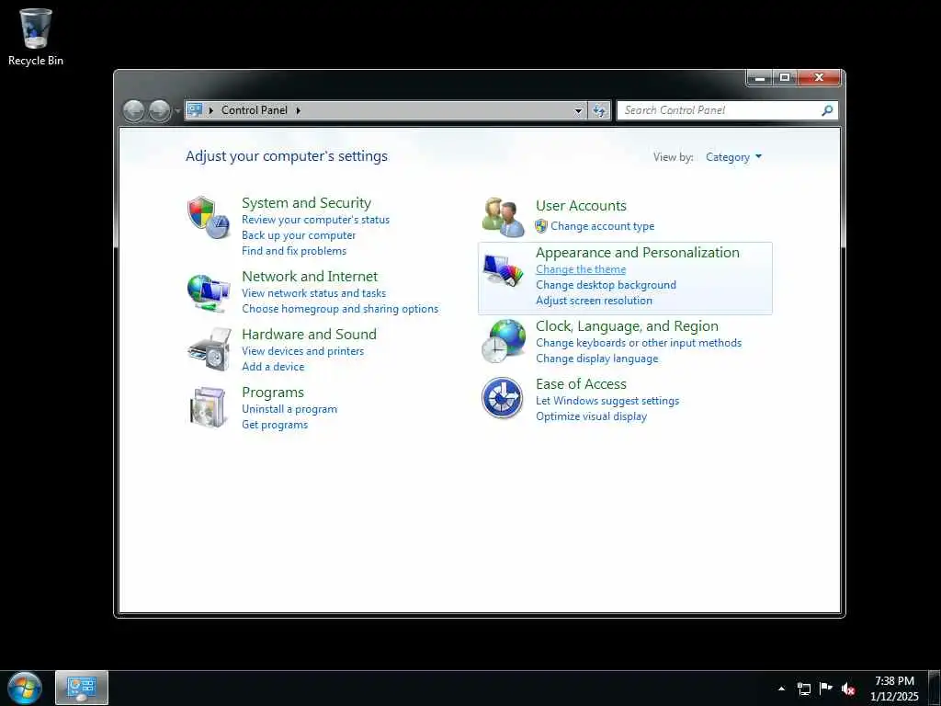Click Change display language link

[x=597, y=359]
